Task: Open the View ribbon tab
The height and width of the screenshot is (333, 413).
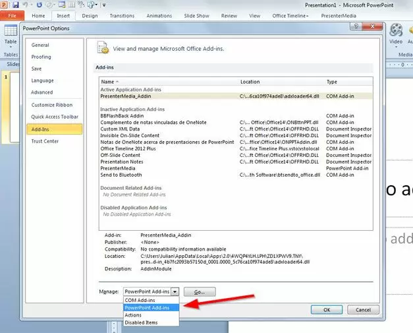Action: [254, 16]
